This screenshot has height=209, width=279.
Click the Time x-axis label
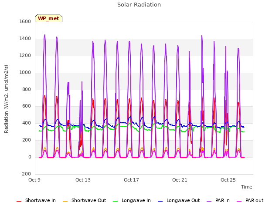pyautogui.click(x=247, y=187)
